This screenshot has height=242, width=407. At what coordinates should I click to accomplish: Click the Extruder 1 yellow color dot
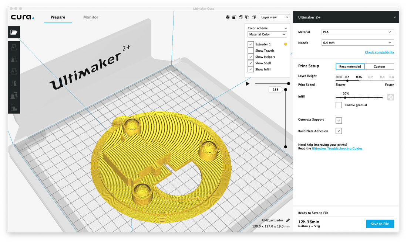pos(286,44)
